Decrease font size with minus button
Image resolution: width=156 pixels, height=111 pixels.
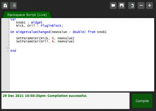tap(141, 5)
